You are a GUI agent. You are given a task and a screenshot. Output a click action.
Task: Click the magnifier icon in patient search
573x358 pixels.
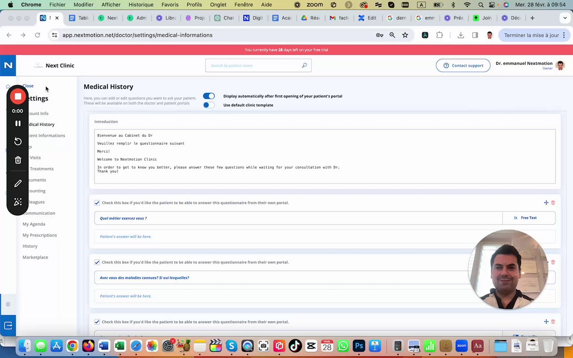point(304,65)
